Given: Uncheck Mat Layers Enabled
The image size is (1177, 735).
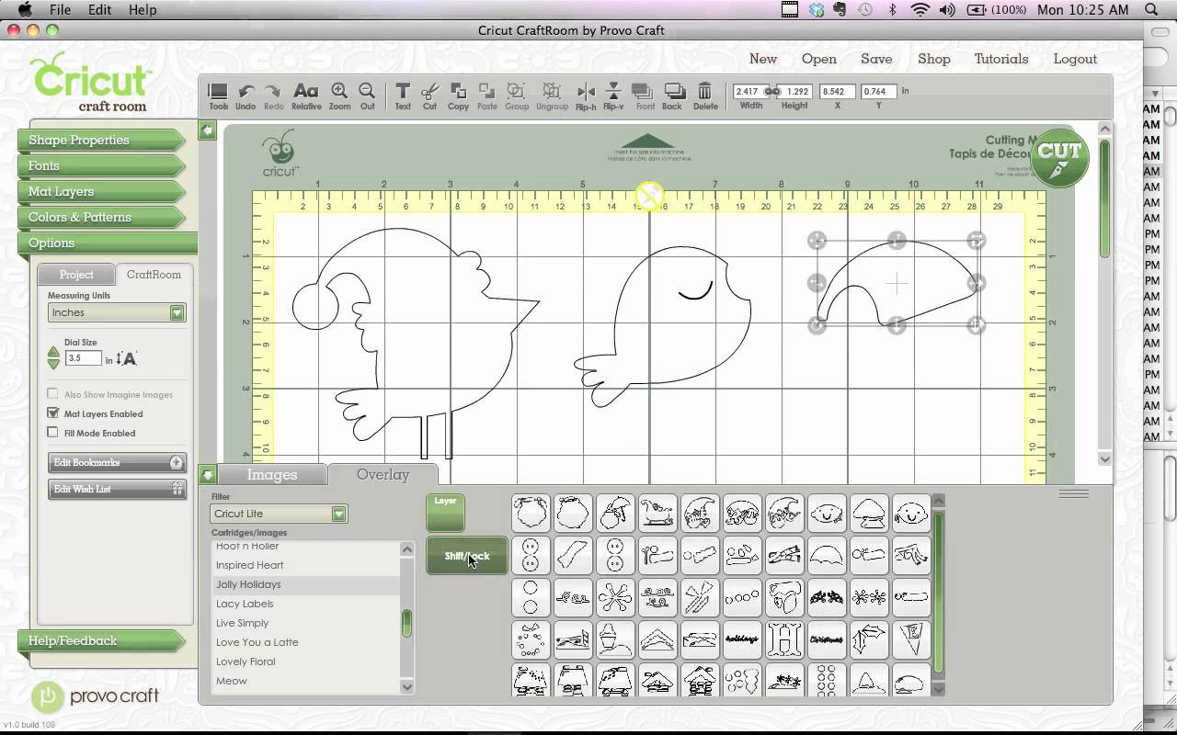Looking at the screenshot, I should tap(52, 413).
